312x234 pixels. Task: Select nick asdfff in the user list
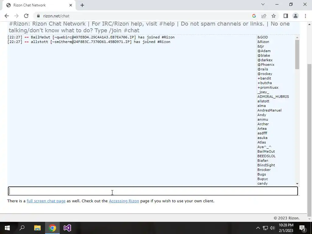(x=262, y=133)
